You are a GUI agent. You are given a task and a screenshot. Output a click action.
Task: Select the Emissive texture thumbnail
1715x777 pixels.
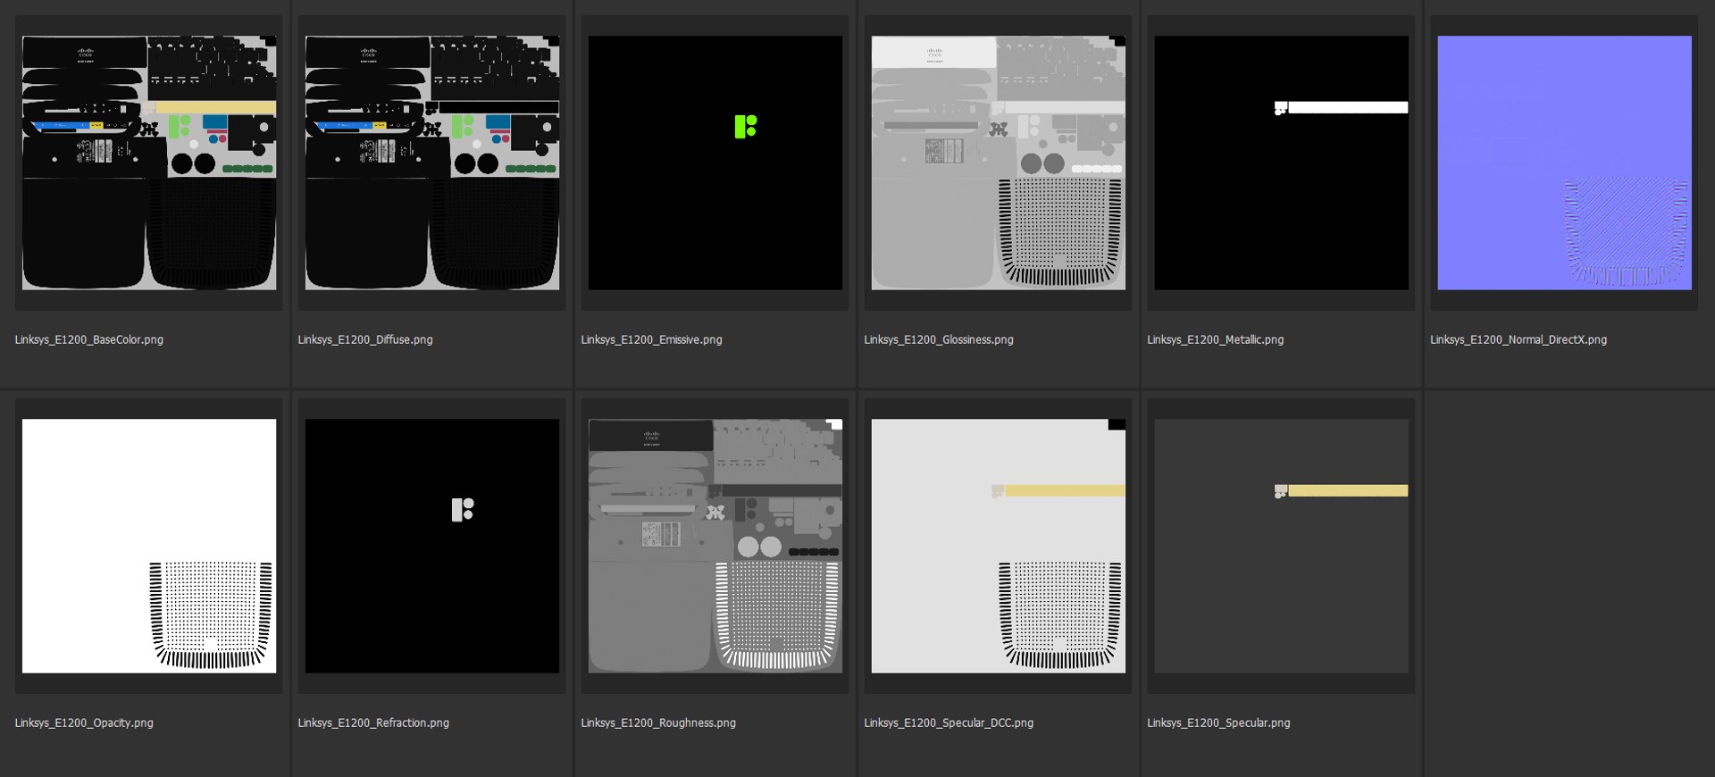point(715,163)
